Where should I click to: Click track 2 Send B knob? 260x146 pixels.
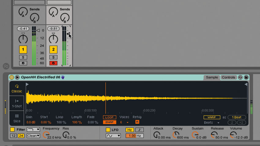[x=65, y=18]
